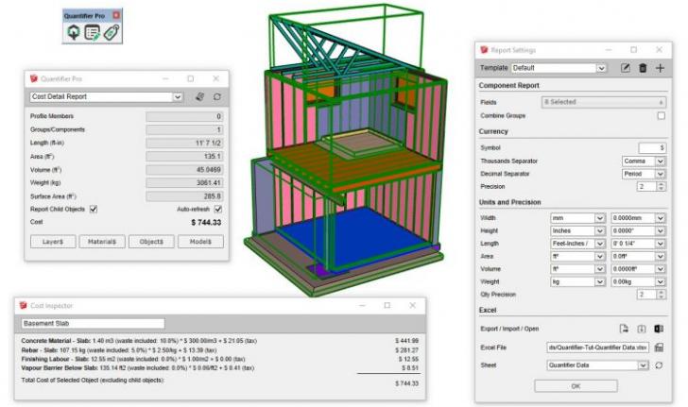Click the Surface Area value 285.8
Image resolution: width=688 pixels, height=407 pixels.
coord(184,196)
